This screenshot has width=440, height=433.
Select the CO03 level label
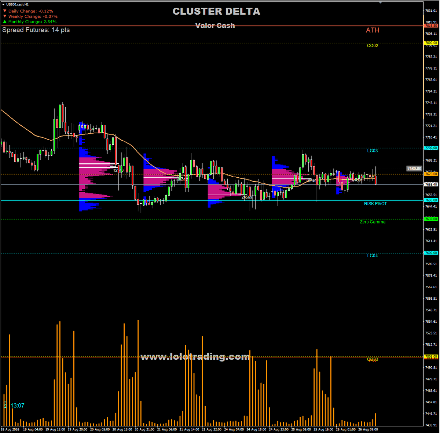pyautogui.click(x=373, y=359)
